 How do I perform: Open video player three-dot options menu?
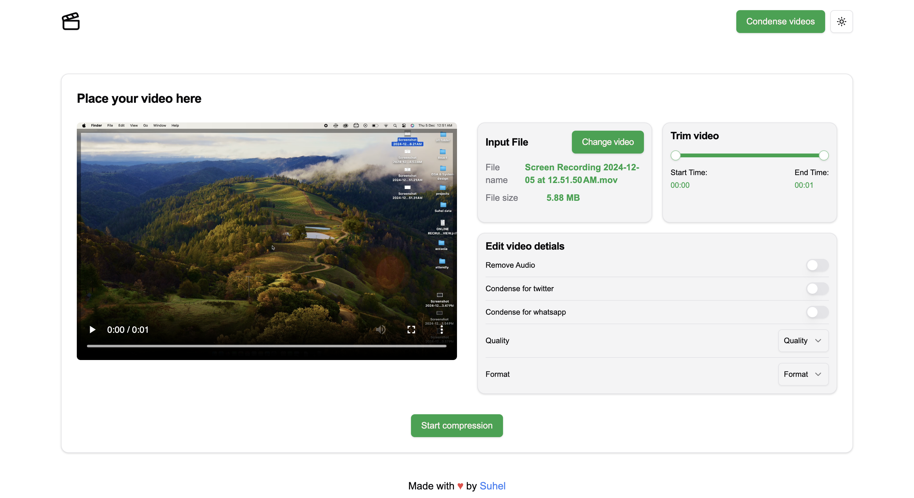click(x=441, y=330)
